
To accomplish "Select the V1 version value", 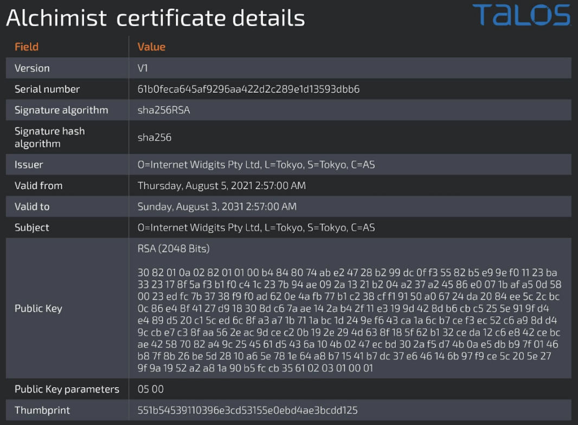I will [x=144, y=68].
